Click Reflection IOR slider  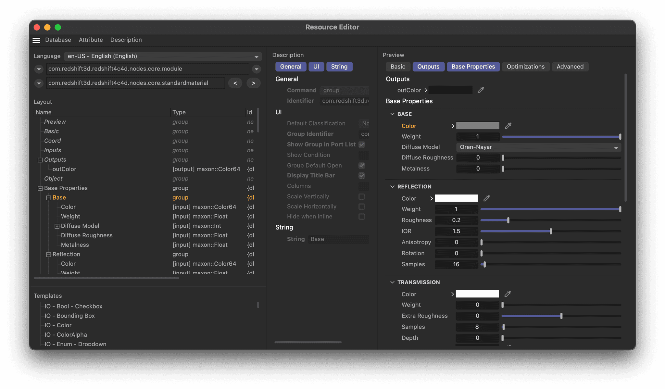coord(550,231)
